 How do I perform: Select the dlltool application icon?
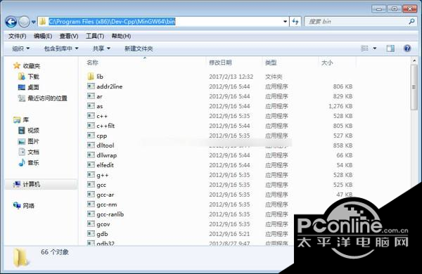point(91,145)
